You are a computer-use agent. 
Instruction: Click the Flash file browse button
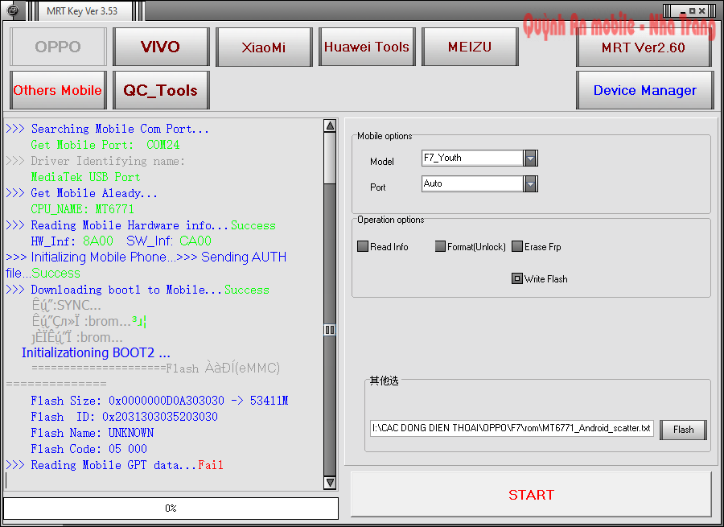[x=683, y=430]
